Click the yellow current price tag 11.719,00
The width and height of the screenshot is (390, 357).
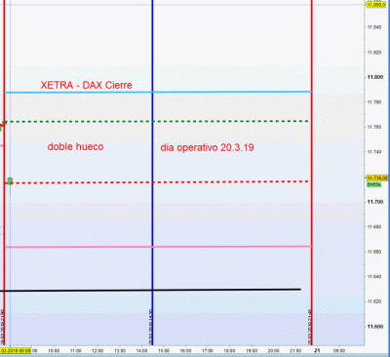tap(377, 178)
